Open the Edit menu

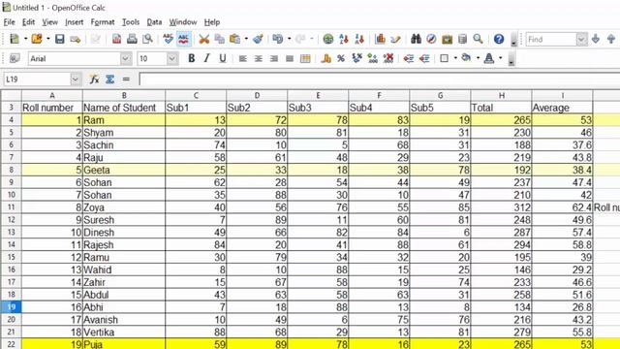[28, 22]
